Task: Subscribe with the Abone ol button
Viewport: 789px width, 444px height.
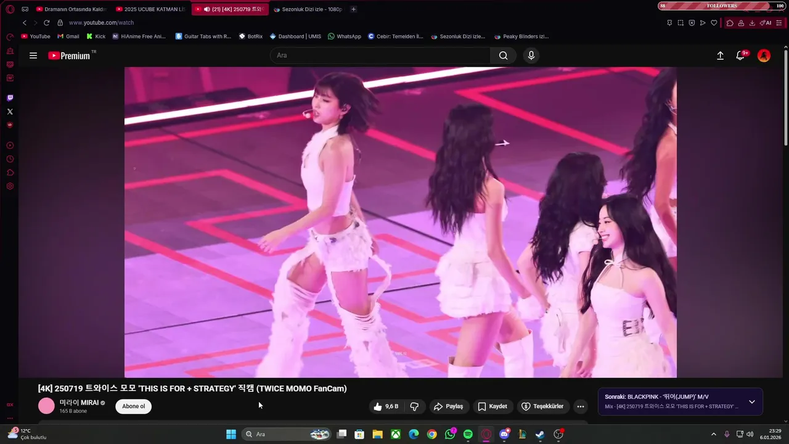Action: [x=133, y=406]
